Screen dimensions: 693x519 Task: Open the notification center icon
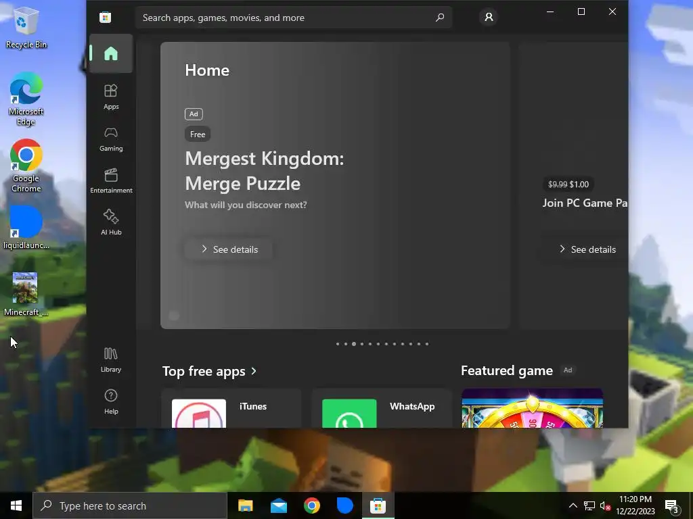[672, 505]
